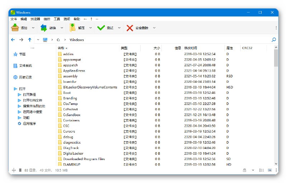
Task: Select Search in network (在网络中搜索) item
Action: [30, 112]
